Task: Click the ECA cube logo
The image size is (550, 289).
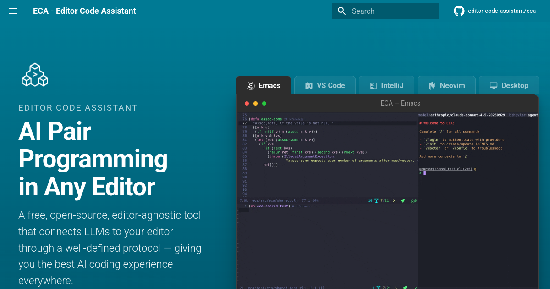Action: click(35, 75)
